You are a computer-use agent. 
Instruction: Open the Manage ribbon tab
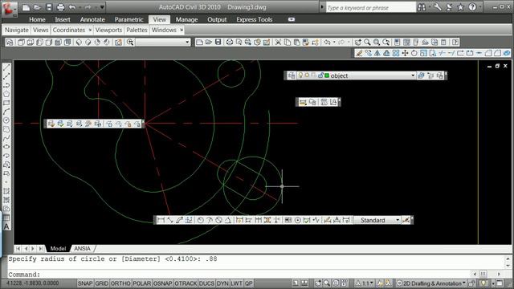click(x=186, y=19)
